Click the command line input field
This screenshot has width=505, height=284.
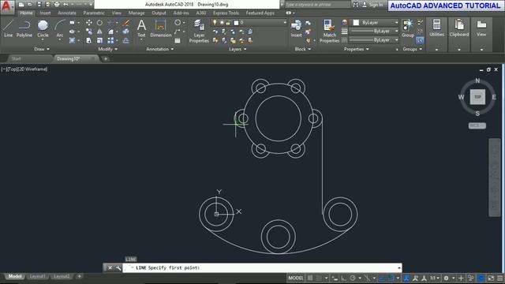[x=262, y=267]
